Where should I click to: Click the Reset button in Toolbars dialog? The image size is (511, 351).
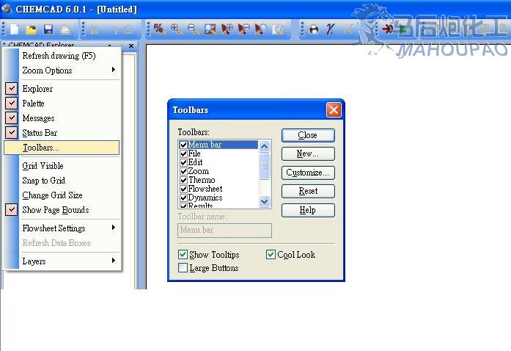click(x=308, y=191)
